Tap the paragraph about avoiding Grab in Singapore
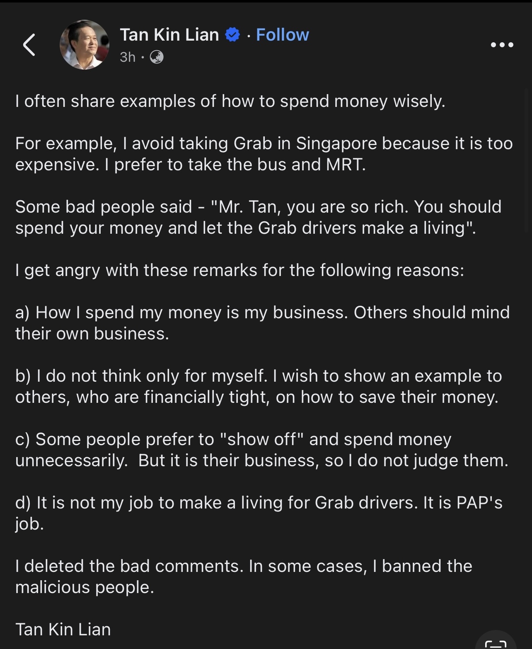Image resolution: width=532 pixels, height=649 pixels. 264,154
